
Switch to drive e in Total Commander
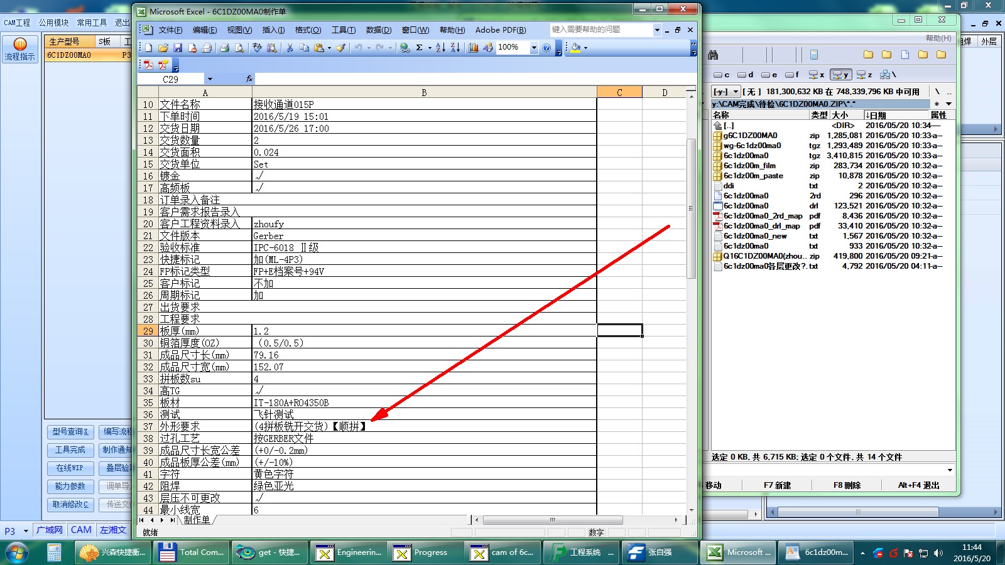coord(769,75)
